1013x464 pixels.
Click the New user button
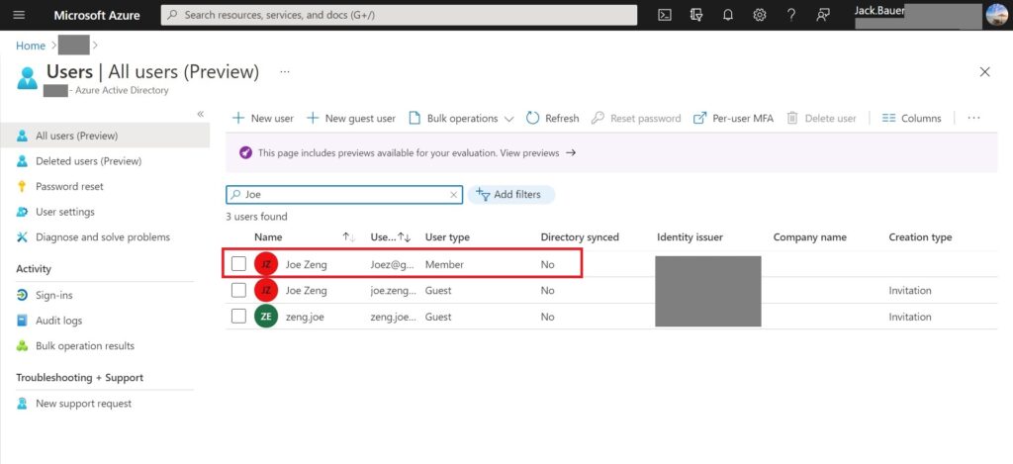(263, 118)
